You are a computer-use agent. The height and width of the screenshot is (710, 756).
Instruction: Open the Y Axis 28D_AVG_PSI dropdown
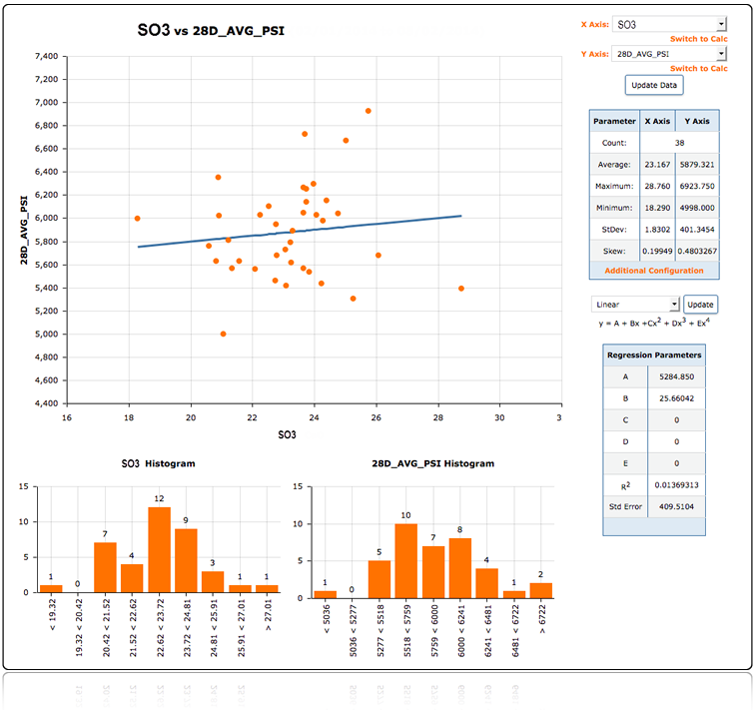coord(670,54)
